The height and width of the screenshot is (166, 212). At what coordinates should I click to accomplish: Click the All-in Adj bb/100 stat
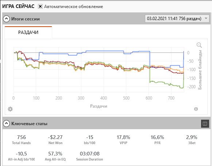(22, 156)
